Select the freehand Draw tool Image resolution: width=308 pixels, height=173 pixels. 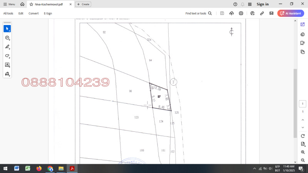[7, 56]
